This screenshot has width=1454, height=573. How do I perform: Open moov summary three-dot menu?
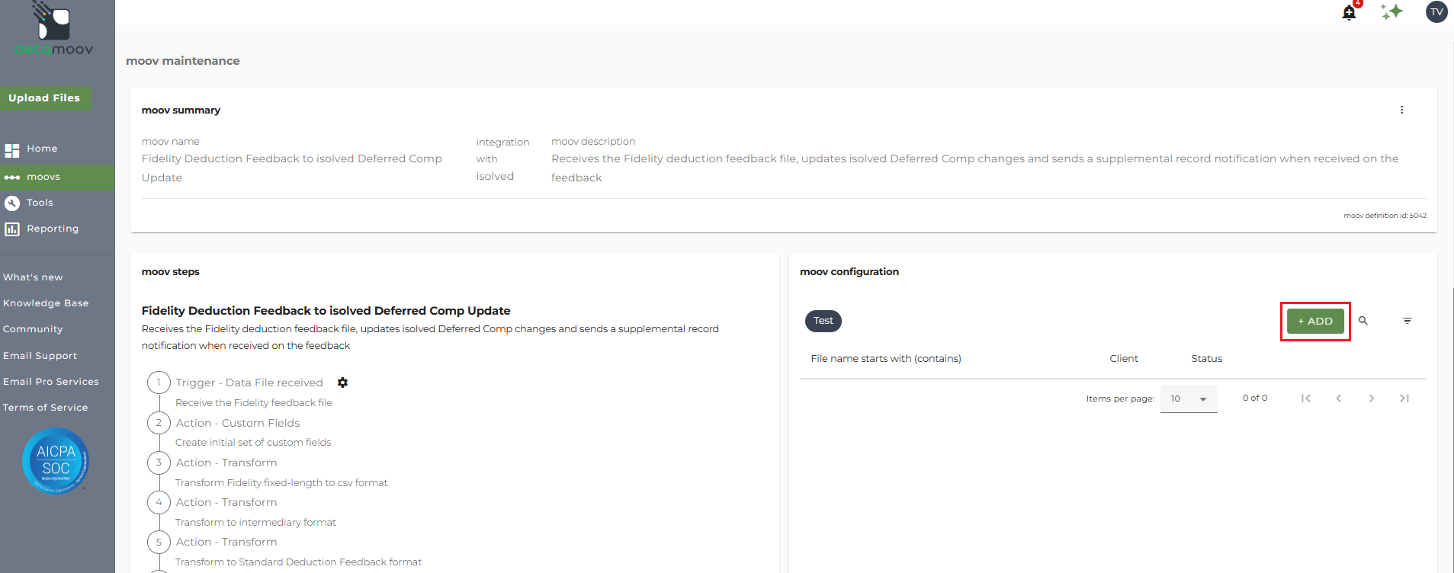(x=1401, y=110)
